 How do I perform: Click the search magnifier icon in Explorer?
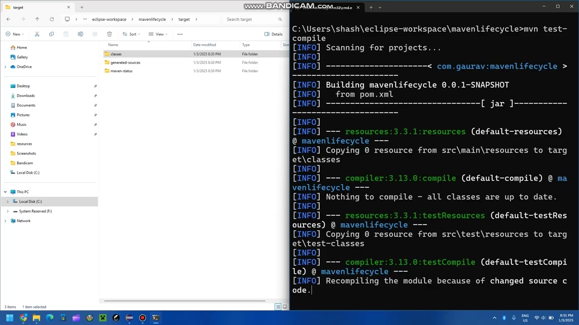(x=280, y=19)
